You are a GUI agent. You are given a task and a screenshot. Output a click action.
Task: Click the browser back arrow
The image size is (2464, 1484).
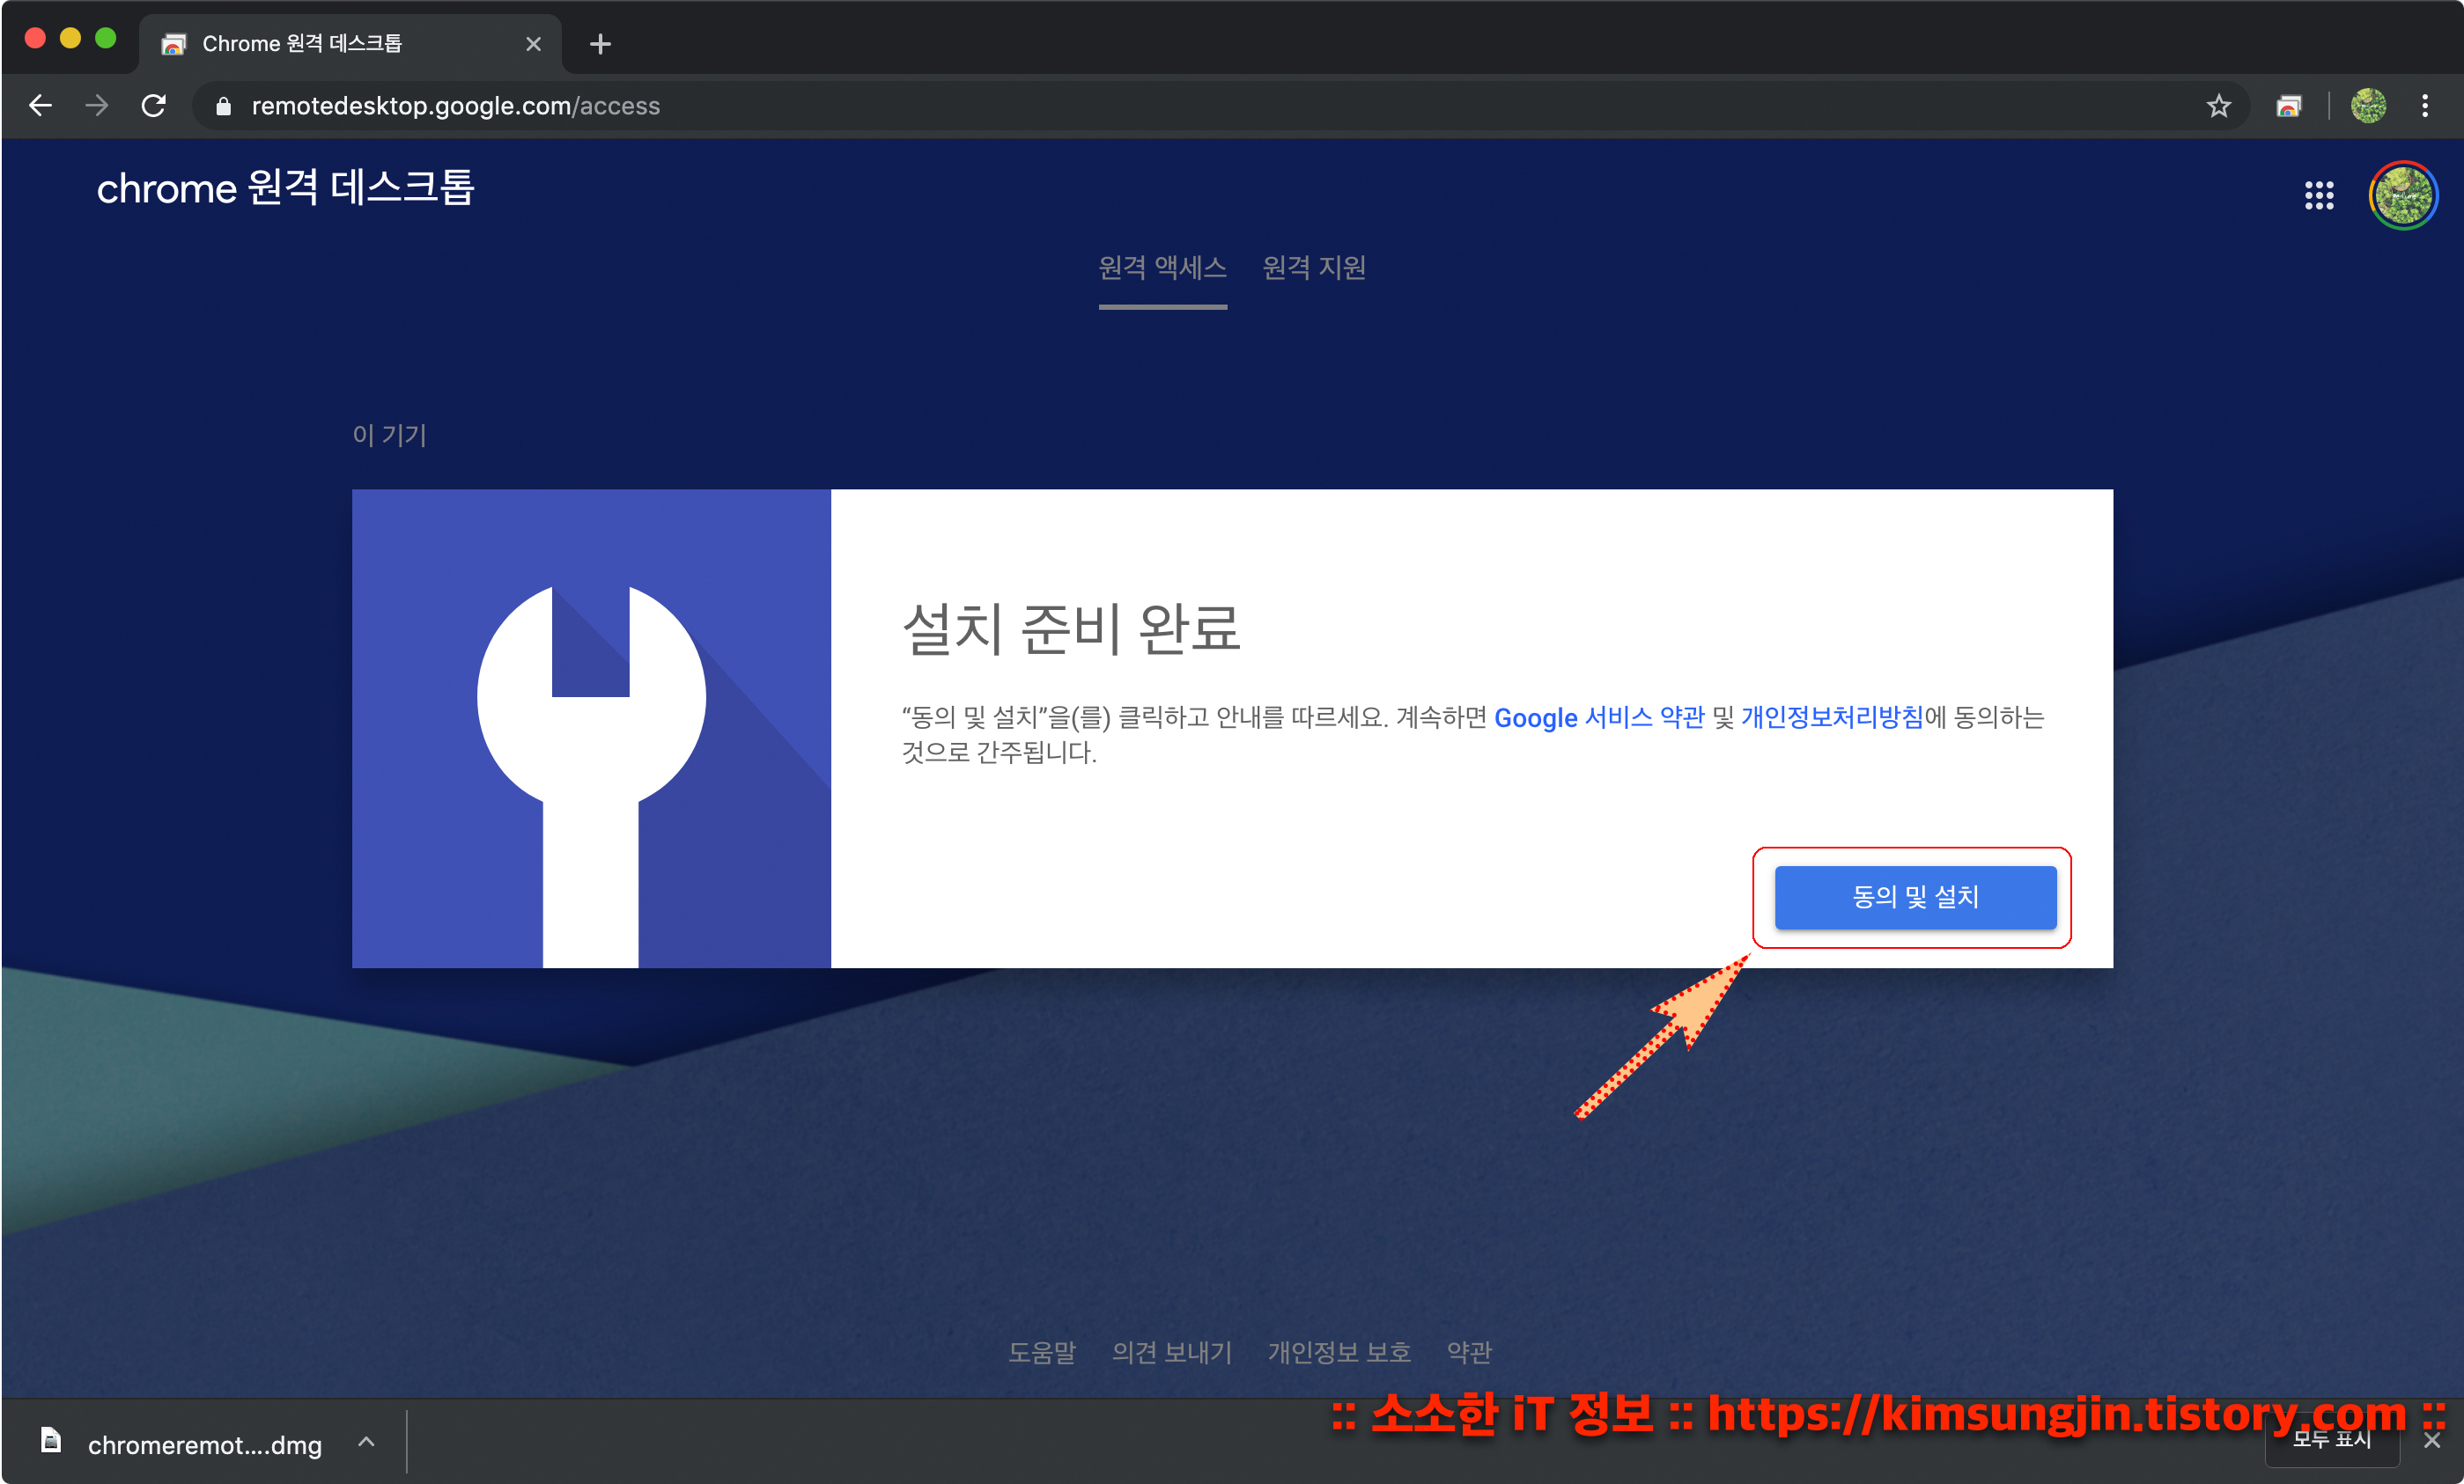pos(40,105)
